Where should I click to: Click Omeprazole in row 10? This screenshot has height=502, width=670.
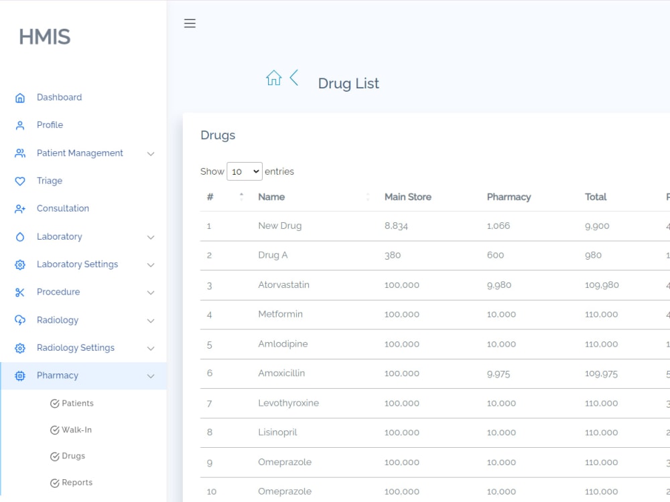[x=285, y=491]
